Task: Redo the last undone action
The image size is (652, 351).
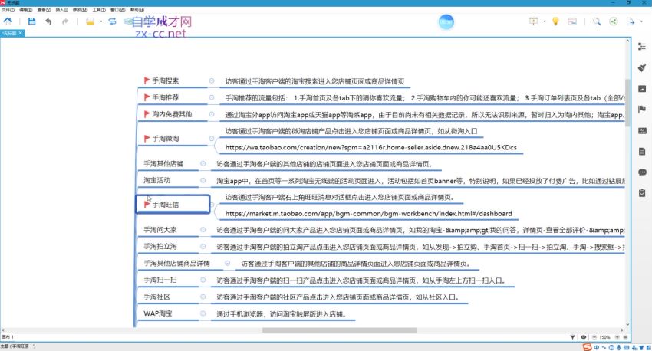Action: click(x=65, y=21)
